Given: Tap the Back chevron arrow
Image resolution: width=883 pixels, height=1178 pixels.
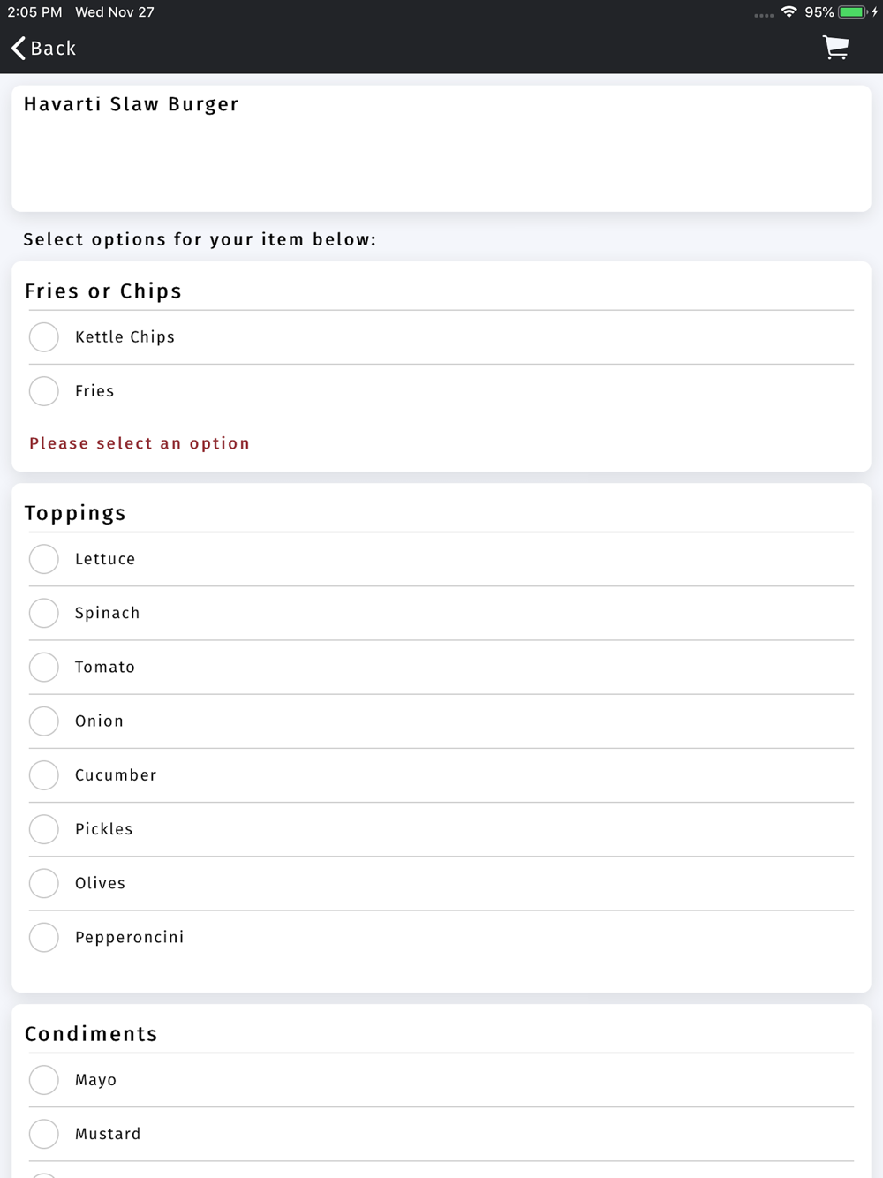Looking at the screenshot, I should 19,49.
